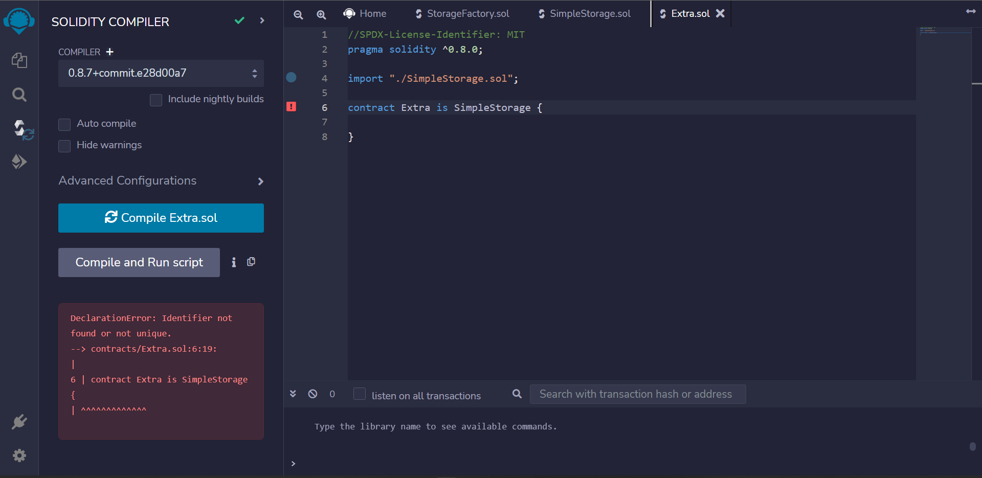Open the Plugin manager plug icon
This screenshot has width=982, height=478.
point(19,422)
